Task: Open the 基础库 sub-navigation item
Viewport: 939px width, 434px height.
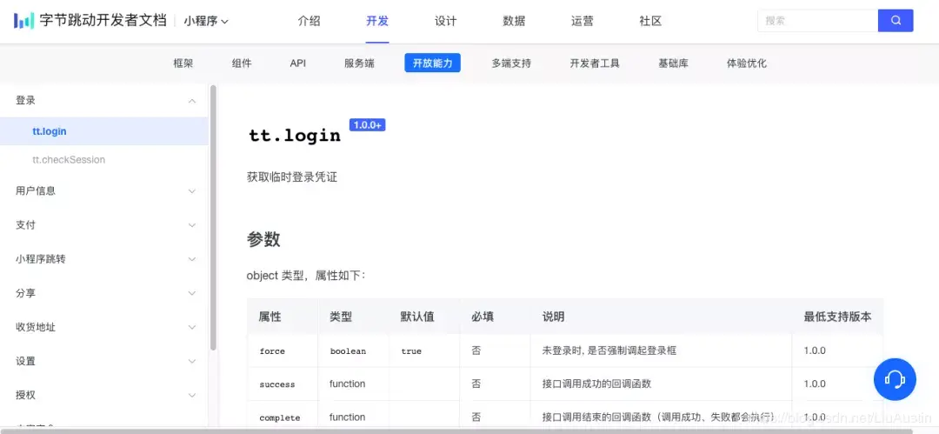Action: (x=673, y=63)
